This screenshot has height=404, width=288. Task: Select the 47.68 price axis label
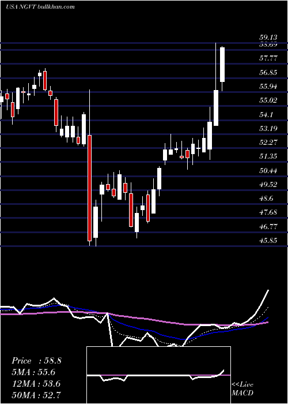tap(268, 212)
